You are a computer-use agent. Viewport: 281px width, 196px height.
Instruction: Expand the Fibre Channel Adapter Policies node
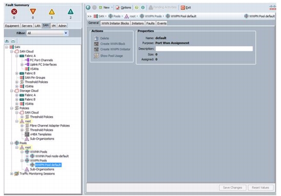[x=22, y=126]
